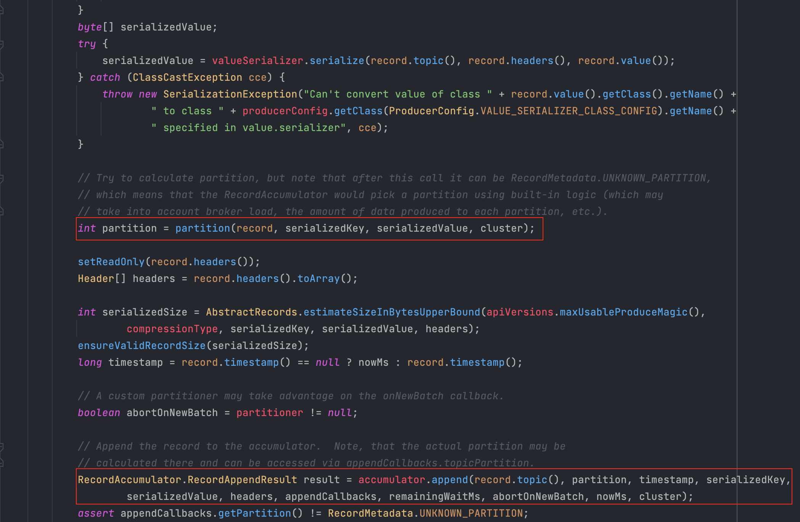800x522 pixels.
Task: Click the append method call
Action: click(449, 480)
